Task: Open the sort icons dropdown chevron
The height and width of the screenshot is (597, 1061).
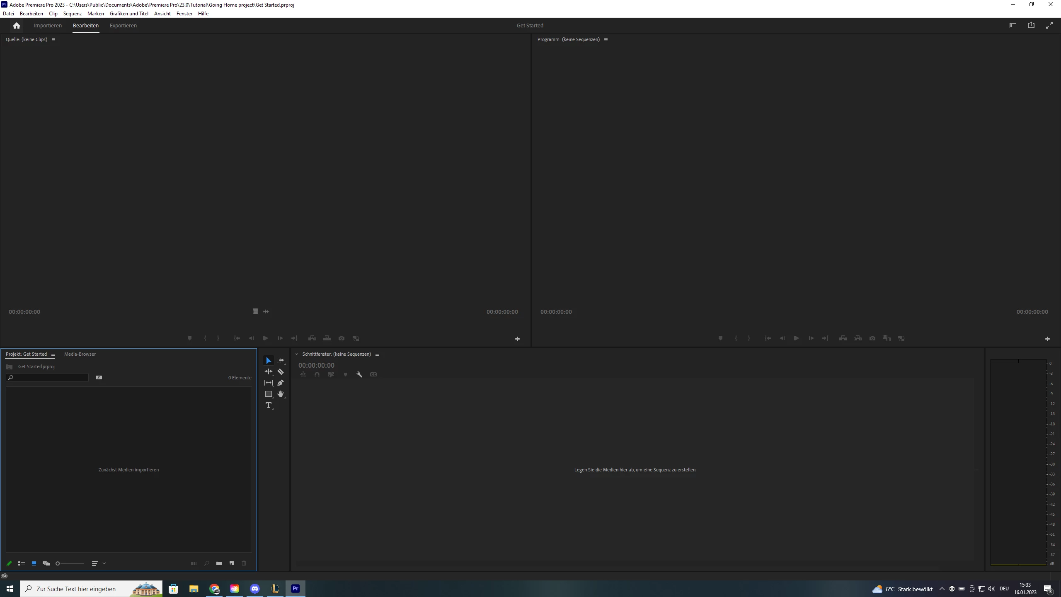Action: pyautogui.click(x=104, y=563)
